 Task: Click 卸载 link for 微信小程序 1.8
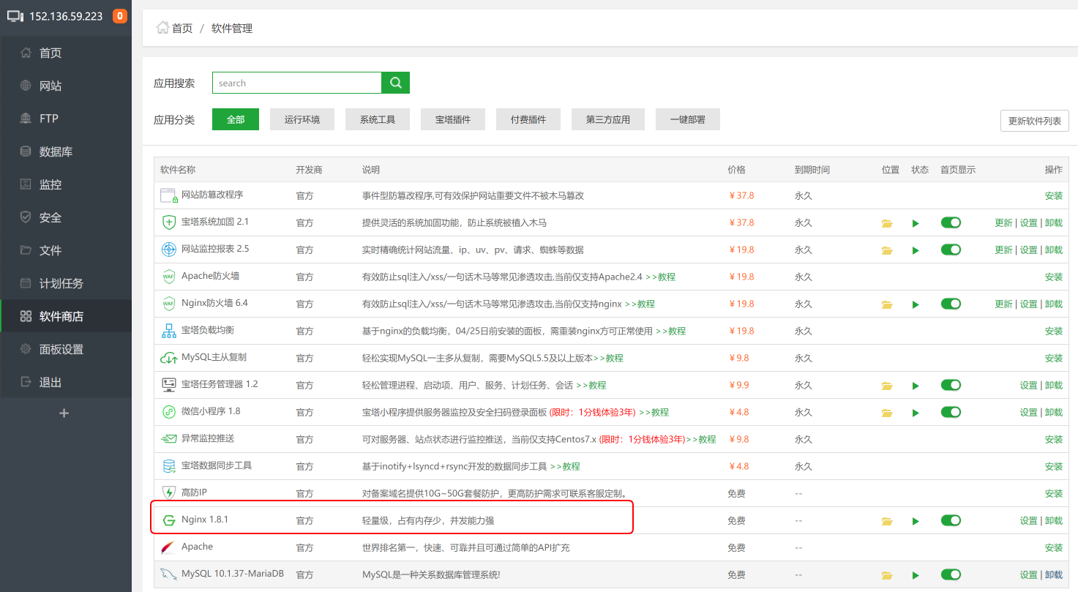[1054, 413]
